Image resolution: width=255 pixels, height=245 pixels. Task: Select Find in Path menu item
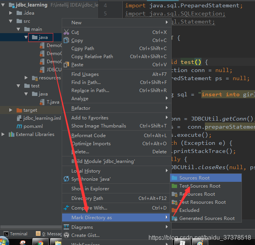(x=117, y=82)
